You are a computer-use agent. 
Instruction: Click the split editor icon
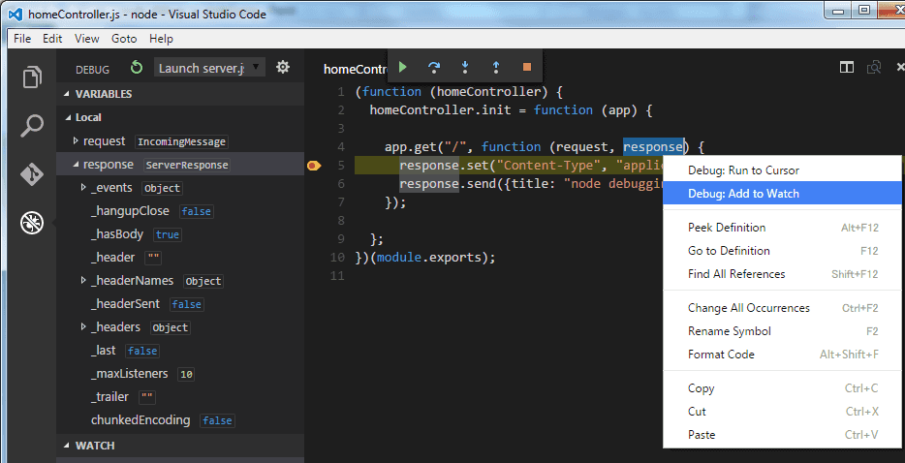(847, 67)
